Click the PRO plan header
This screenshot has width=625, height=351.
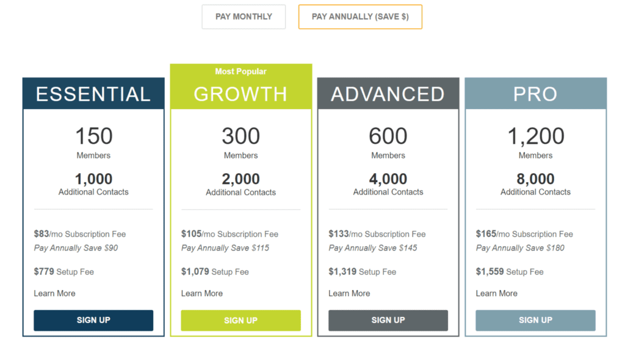[x=535, y=93]
